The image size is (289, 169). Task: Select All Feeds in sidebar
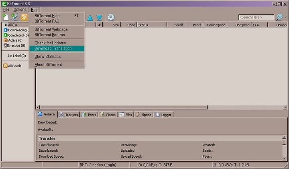pos(14,66)
